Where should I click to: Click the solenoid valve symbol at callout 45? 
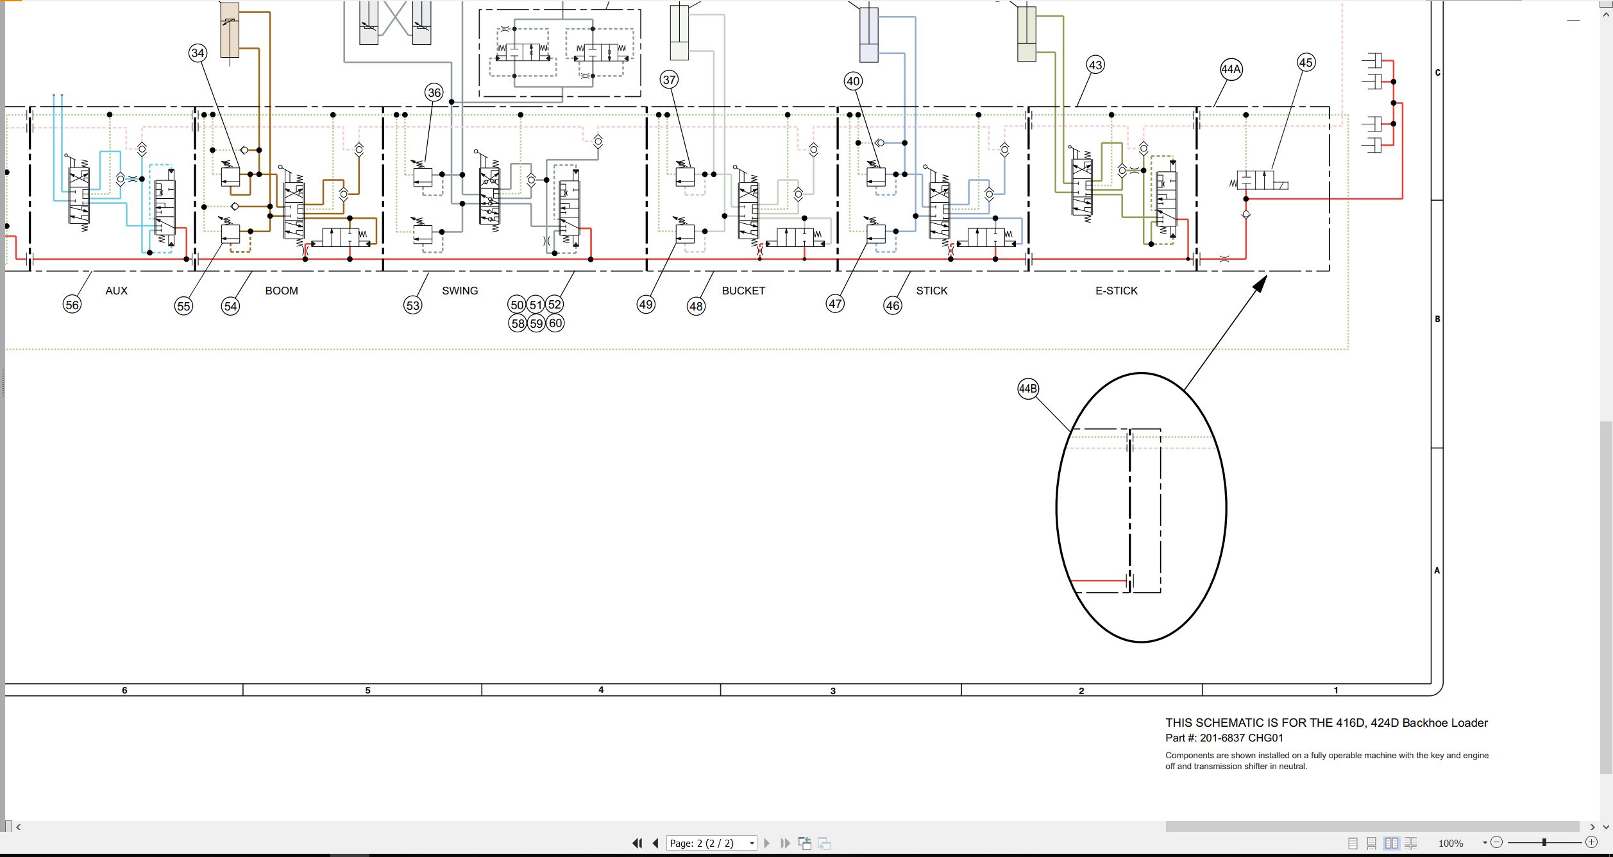click(x=1258, y=181)
